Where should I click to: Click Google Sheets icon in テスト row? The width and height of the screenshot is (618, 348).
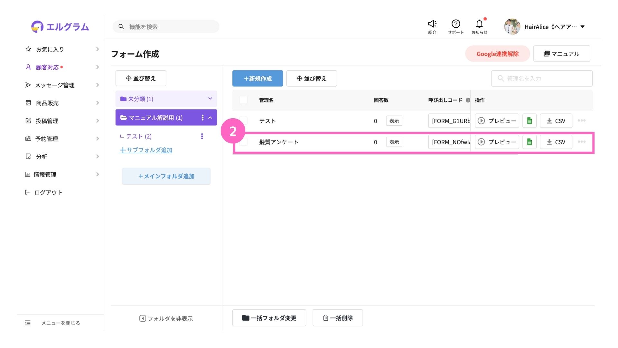529,121
